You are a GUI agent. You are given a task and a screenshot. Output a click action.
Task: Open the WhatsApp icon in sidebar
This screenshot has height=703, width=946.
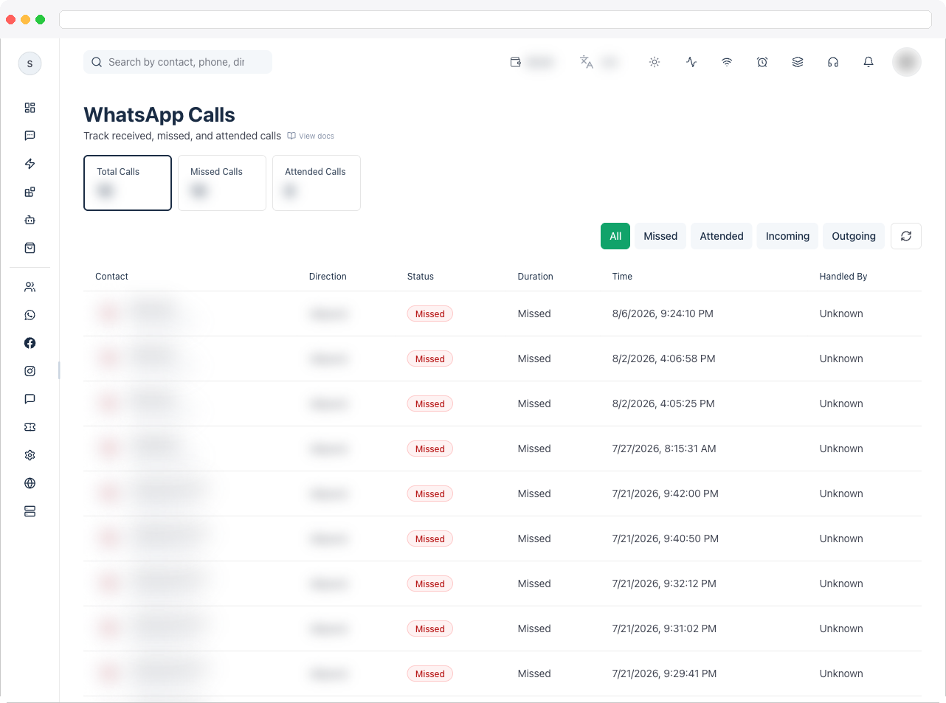tap(30, 315)
